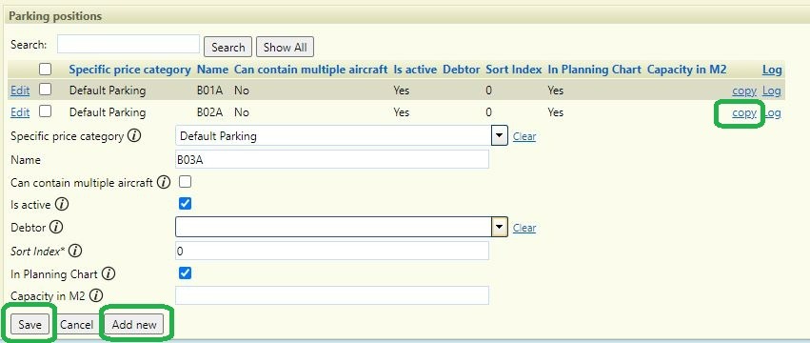
Task: Focus the Search text field
Action: coord(128,44)
